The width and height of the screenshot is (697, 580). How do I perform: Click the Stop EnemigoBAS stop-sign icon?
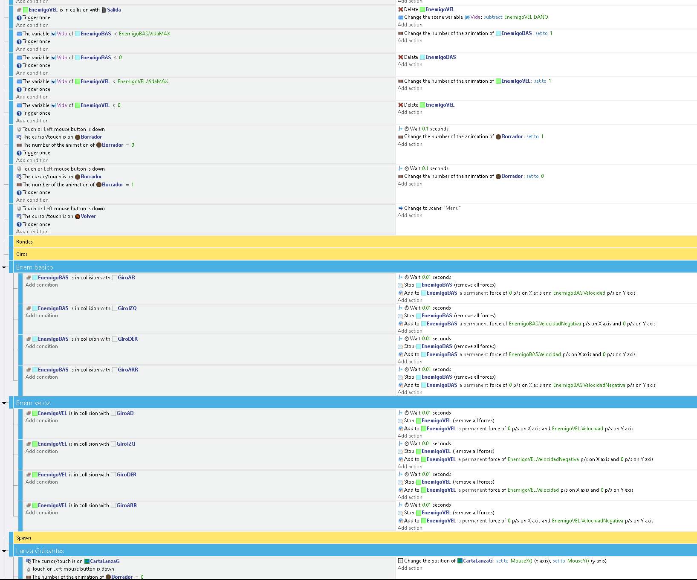pyautogui.click(x=401, y=285)
